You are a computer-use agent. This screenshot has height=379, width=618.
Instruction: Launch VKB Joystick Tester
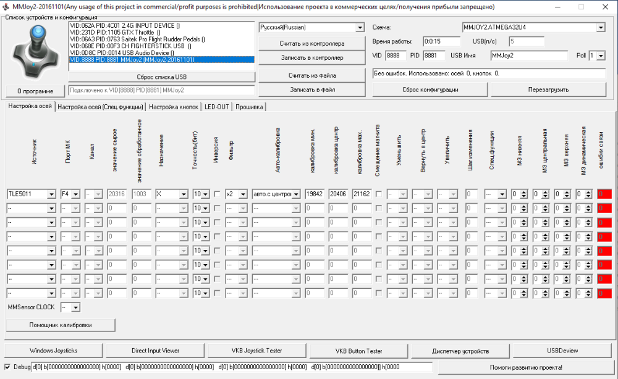click(x=256, y=351)
